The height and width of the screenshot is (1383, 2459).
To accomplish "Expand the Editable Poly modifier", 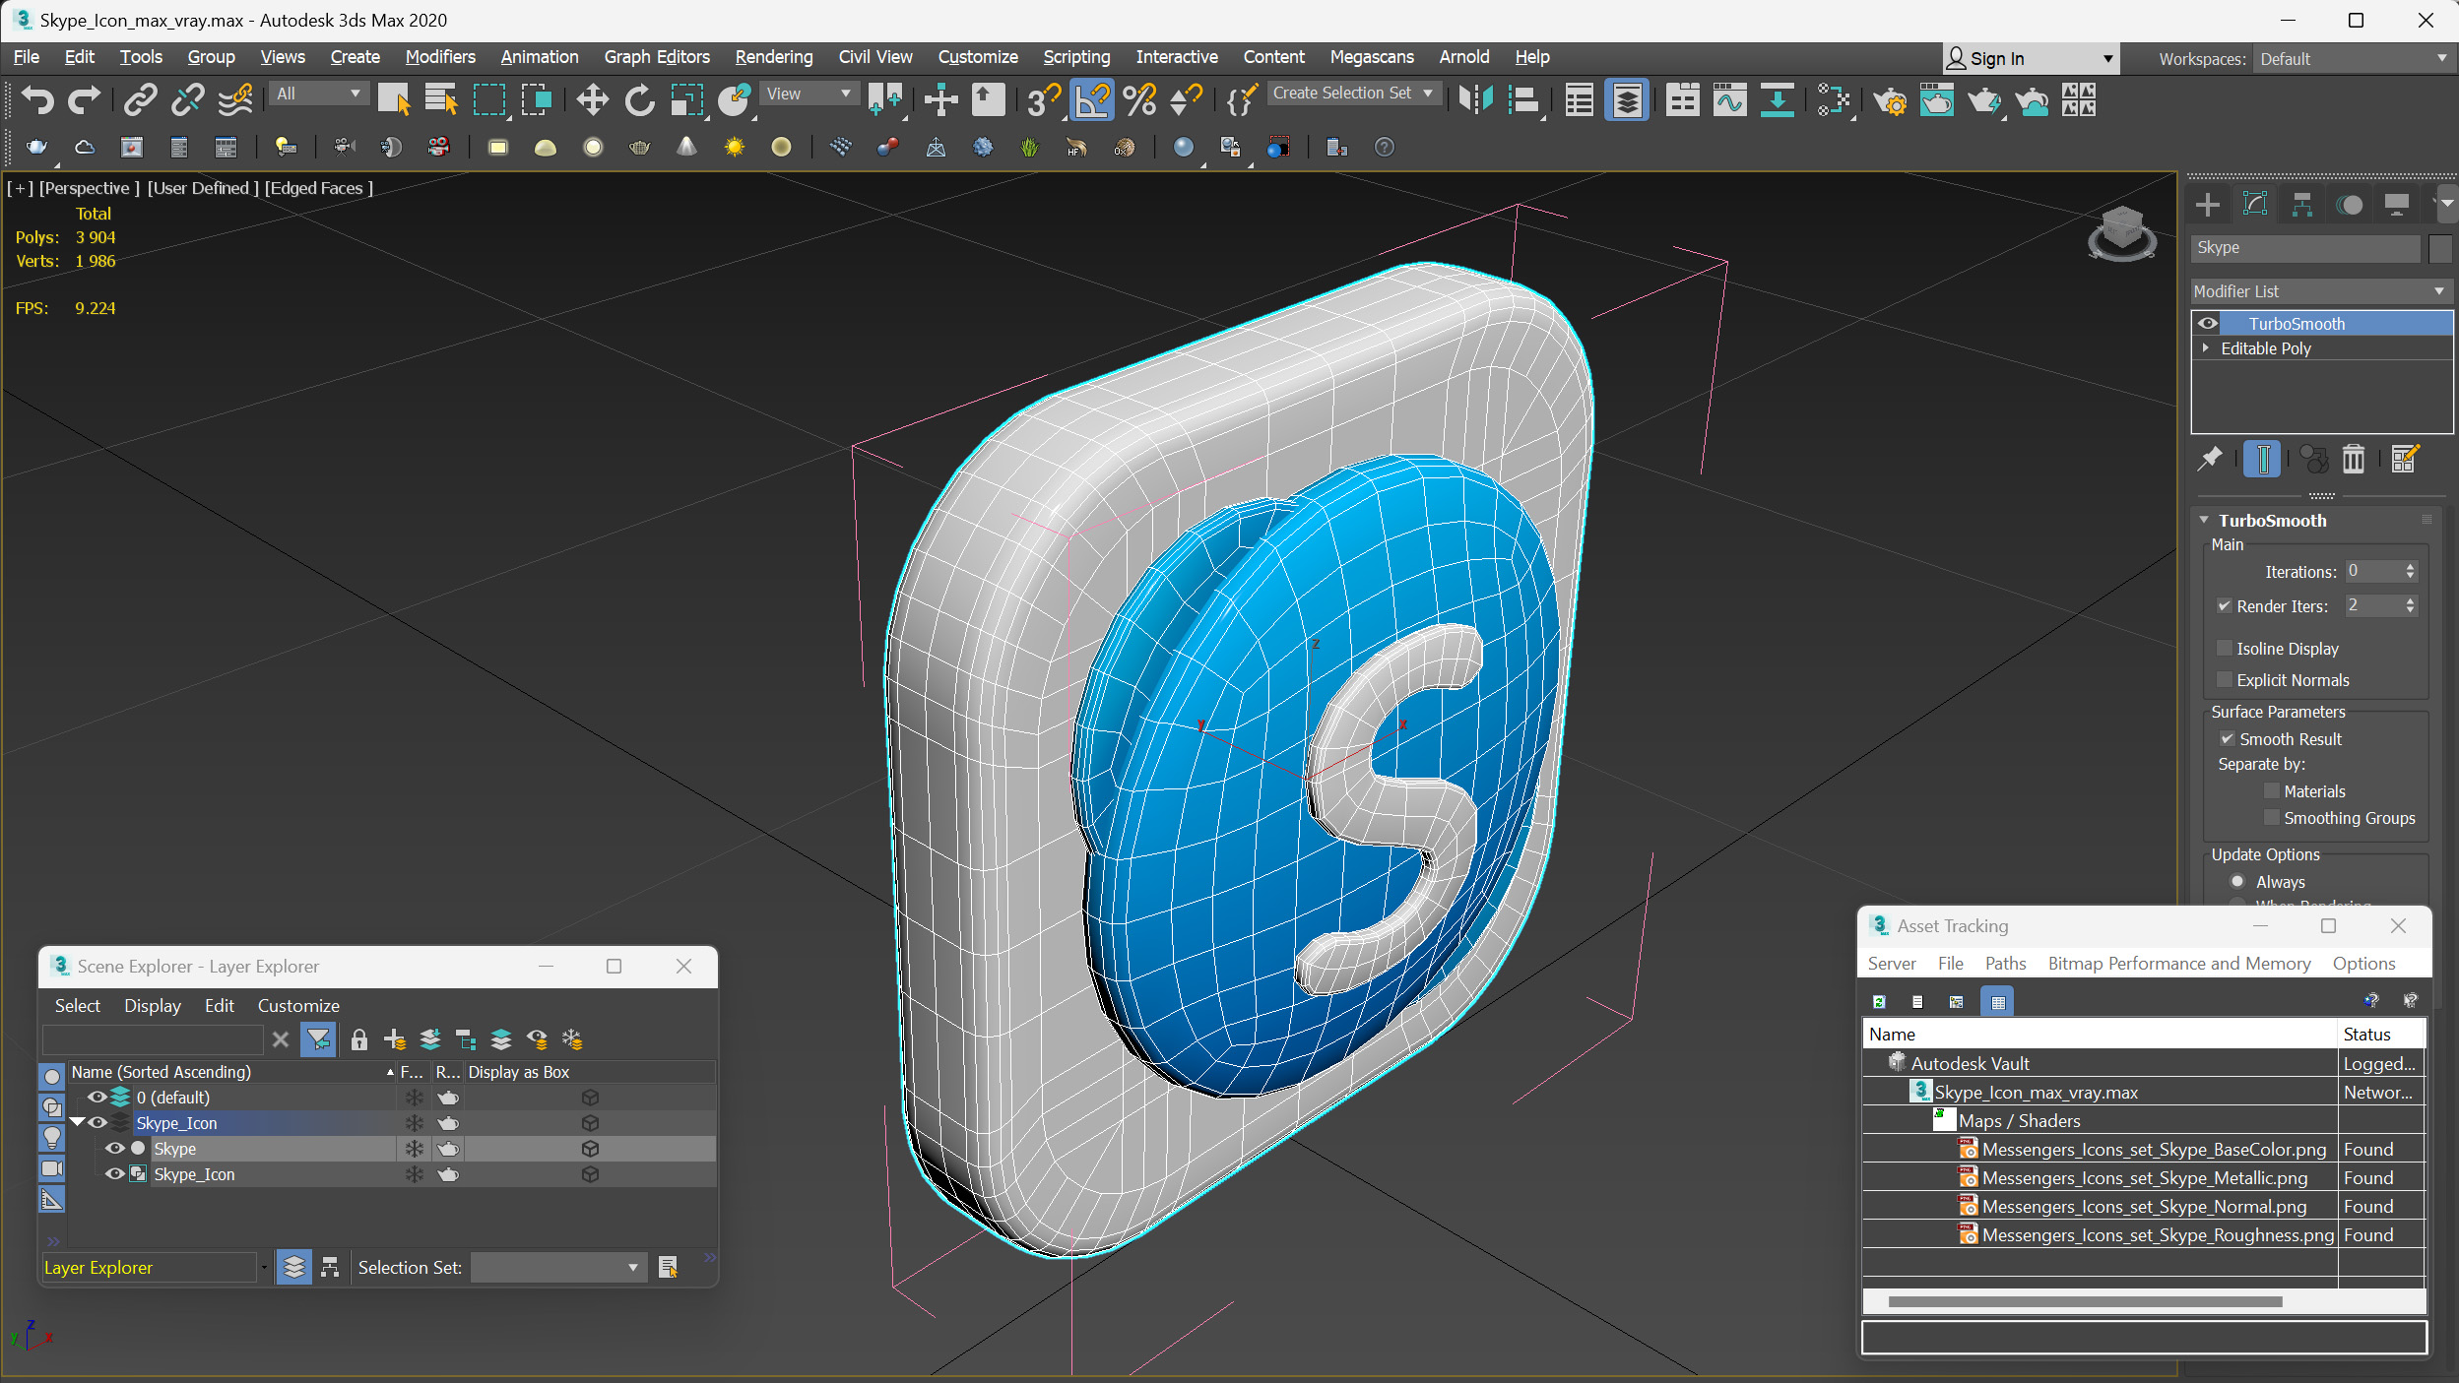I will [2206, 348].
